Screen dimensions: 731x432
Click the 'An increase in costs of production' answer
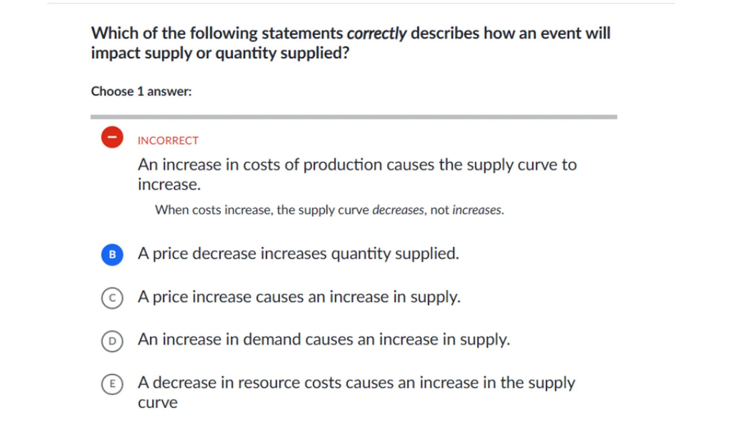[x=357, y=165]
